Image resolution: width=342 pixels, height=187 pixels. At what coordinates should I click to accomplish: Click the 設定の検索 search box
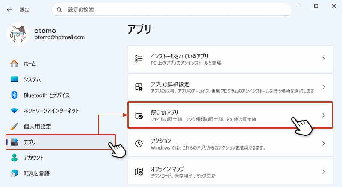(172, 10)
